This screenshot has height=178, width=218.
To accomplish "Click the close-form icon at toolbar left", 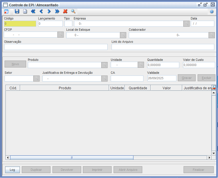I will coord(6,11).
